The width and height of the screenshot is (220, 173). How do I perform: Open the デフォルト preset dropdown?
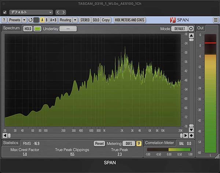[x=31, y=12]
